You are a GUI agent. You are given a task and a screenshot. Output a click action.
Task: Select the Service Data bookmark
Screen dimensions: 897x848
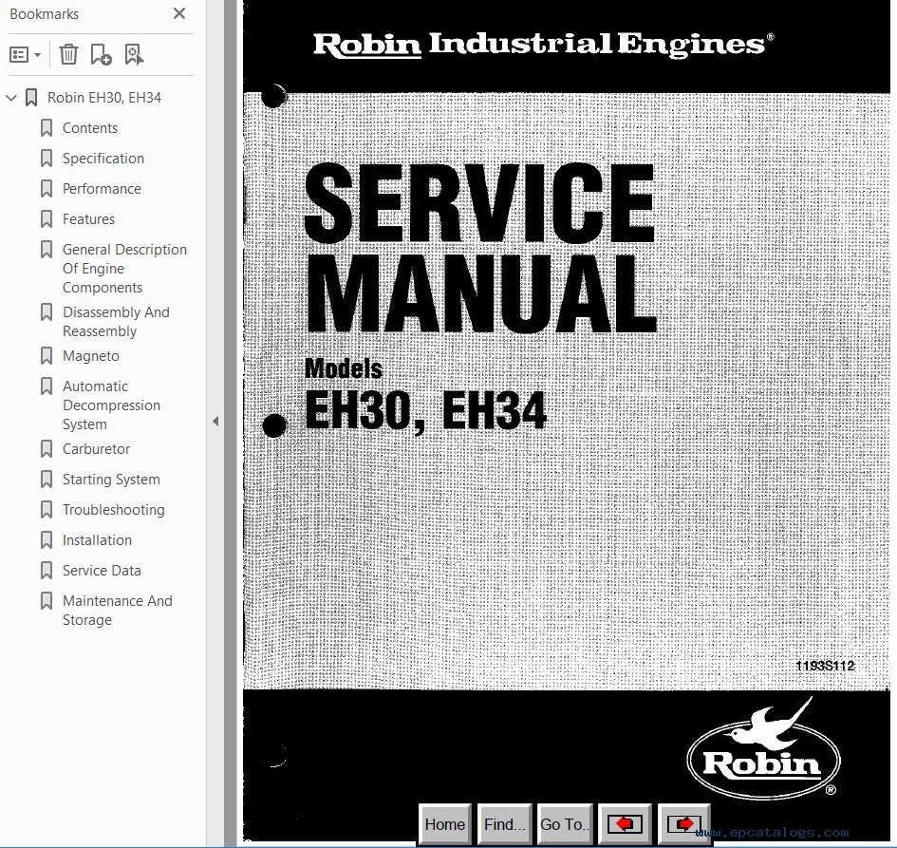click(102, 571)
